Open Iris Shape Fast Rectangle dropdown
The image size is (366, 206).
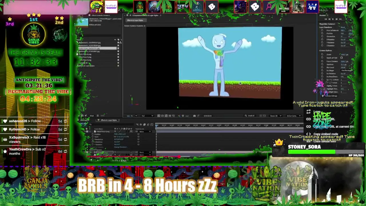point(346,70)
